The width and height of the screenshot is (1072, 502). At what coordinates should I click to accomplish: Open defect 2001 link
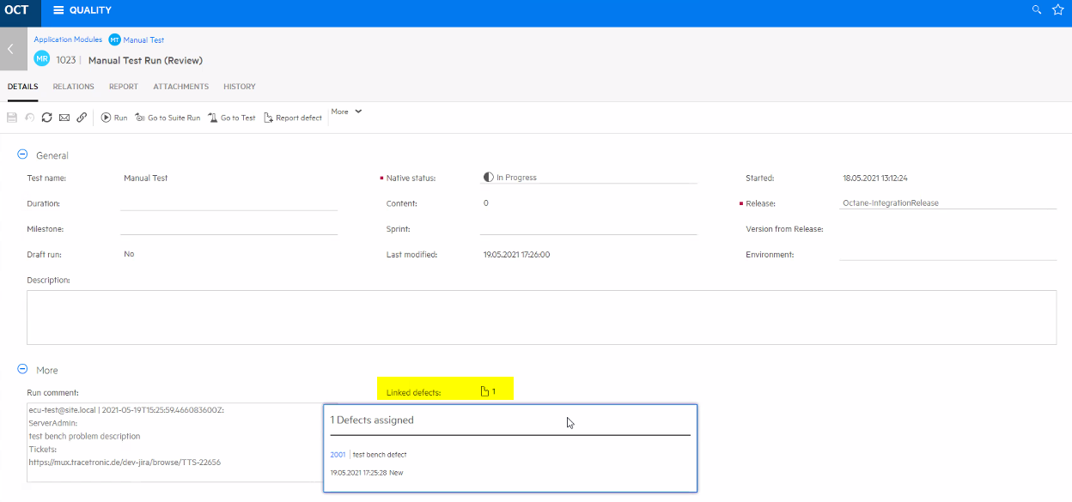[338, 455]
